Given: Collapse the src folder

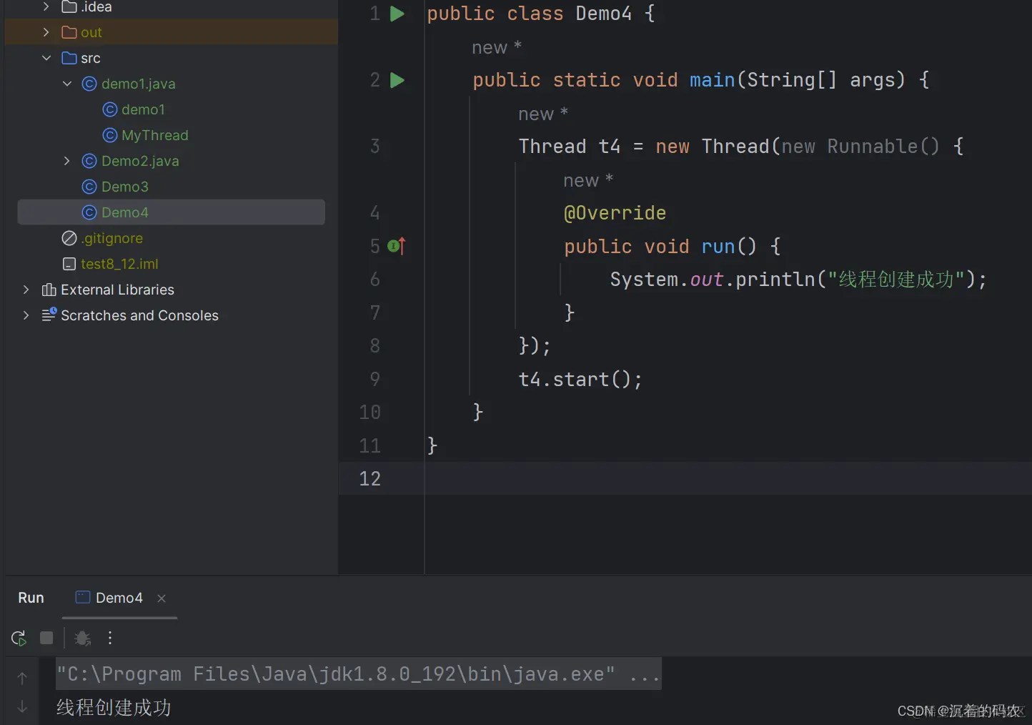Looking at the screenshot, I should [x=46, y=58].
